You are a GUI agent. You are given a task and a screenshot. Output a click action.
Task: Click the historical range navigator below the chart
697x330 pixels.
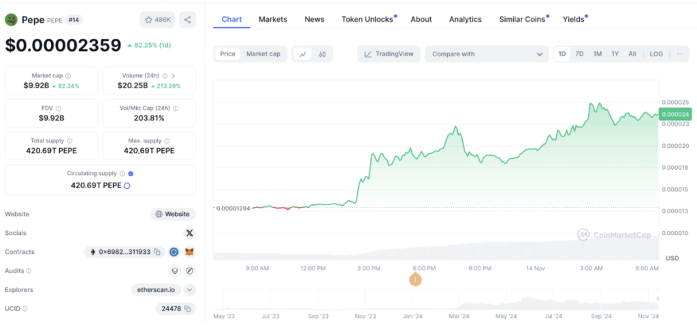coord(436,299)
